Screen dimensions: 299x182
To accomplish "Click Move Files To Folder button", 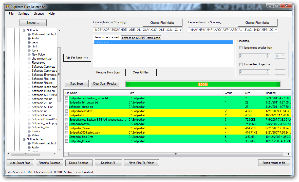I will coord(141,163).
